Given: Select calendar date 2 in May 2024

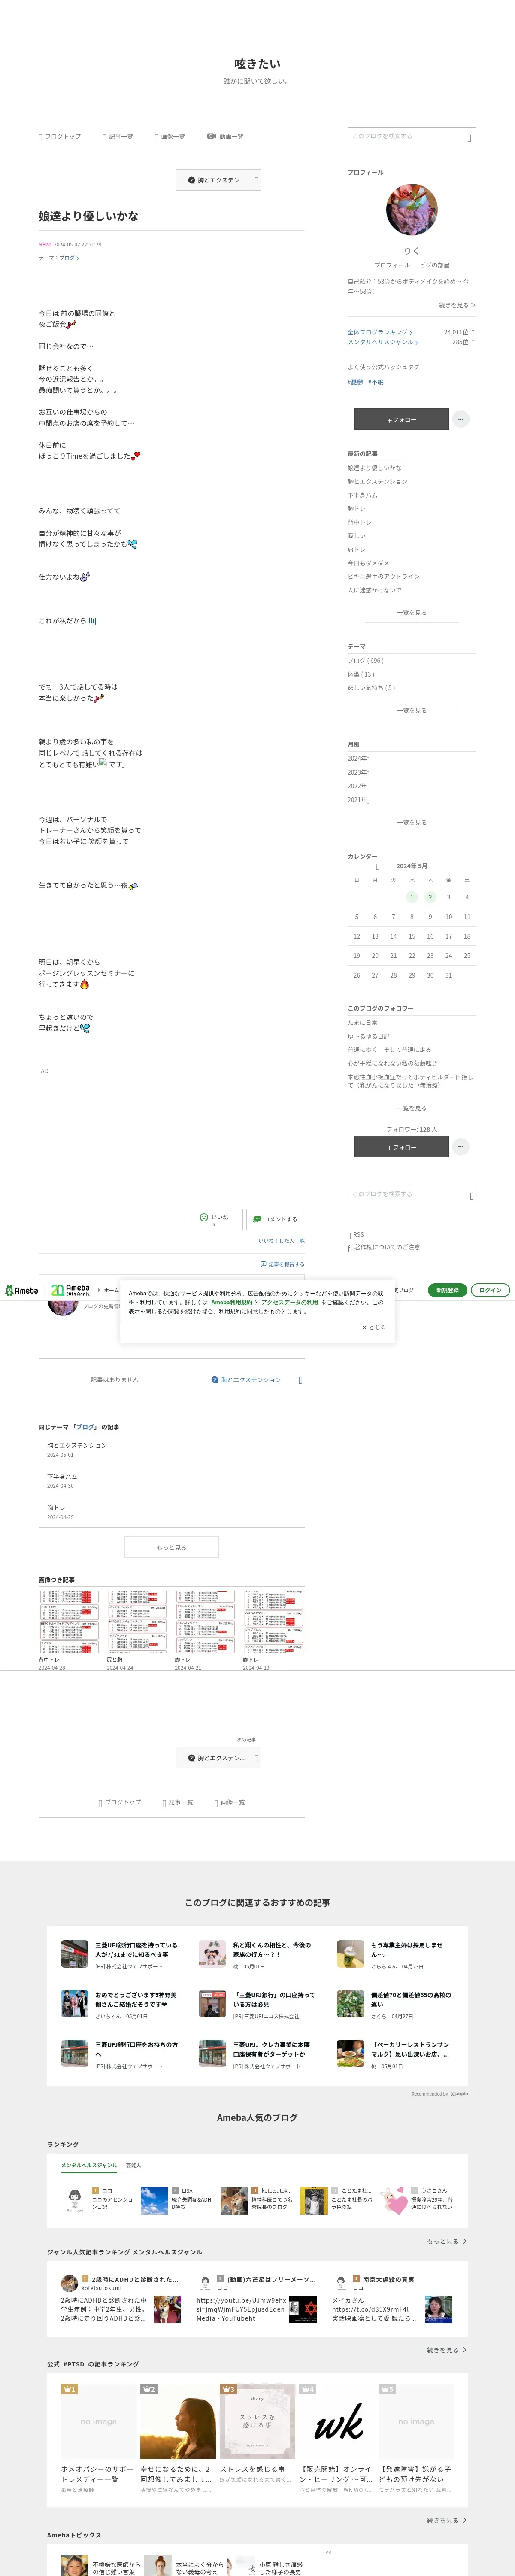Looking at the screenshot, I should coord(430,897).
